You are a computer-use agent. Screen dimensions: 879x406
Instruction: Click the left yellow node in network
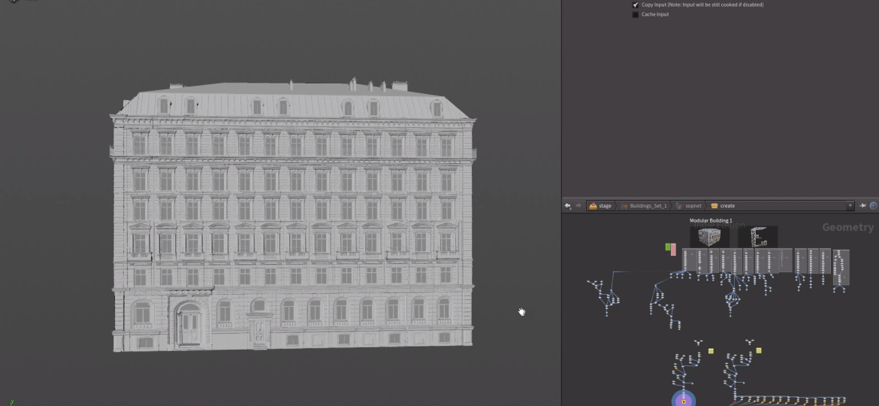(711, 350)
